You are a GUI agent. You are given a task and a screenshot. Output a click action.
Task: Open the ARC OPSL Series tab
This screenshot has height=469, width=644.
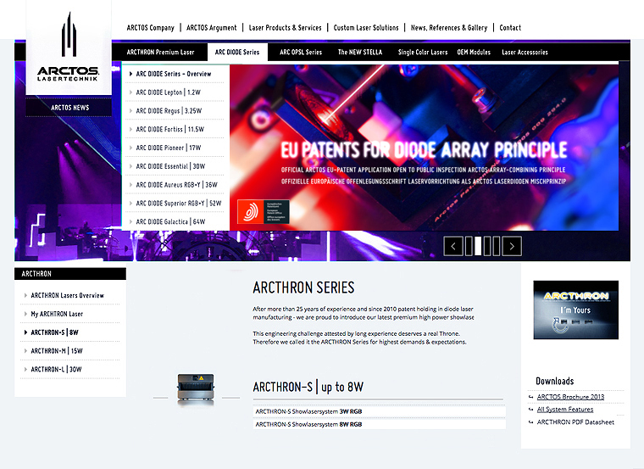(301, 53)
